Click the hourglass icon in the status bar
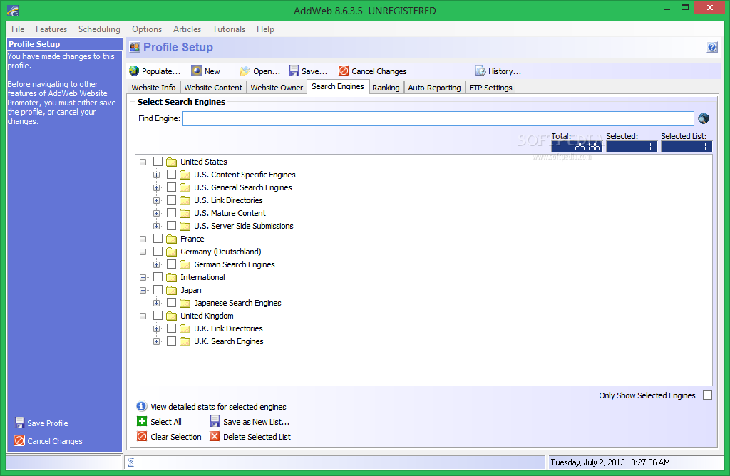730x476 pixels. point(131,462)
